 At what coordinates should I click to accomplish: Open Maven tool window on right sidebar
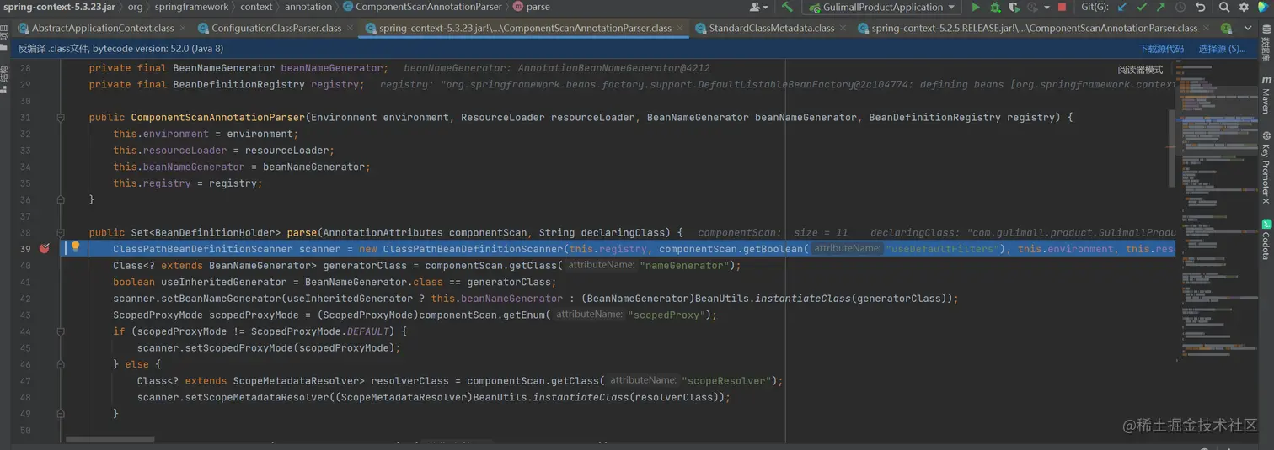[1266, 95]
